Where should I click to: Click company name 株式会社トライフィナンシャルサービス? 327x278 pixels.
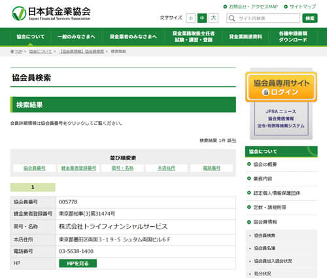pos(113,226)
